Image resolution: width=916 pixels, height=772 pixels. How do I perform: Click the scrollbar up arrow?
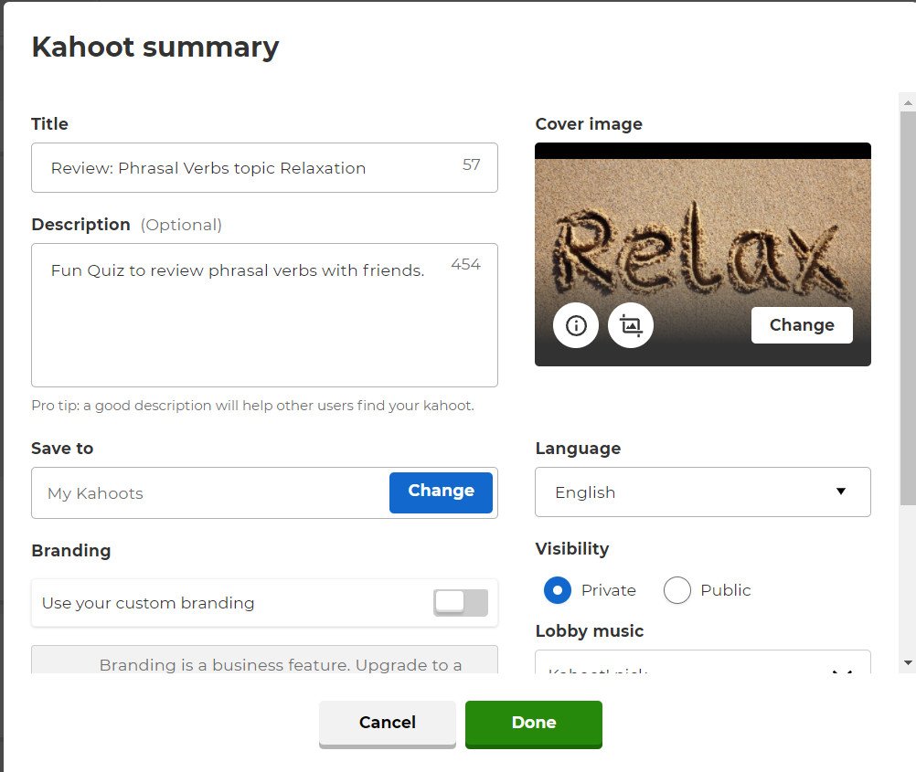coord(907,102)
